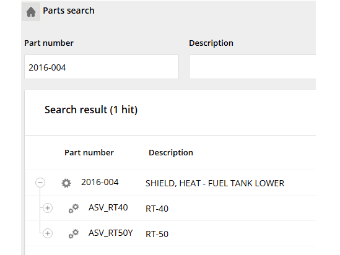Screen dimensions: 340x255
Task: Focus the Part number field containing 2016-004
Action: [102, 67]
